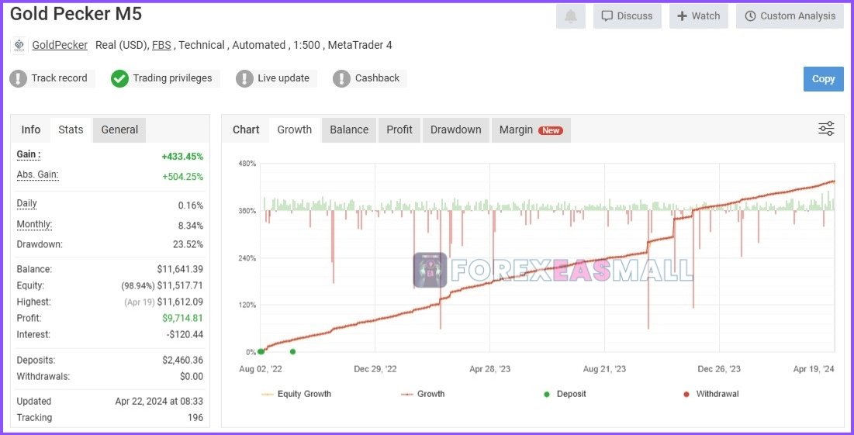854x435 pixels.
Task: Click the Monthly label
Action: click(35, 224)
